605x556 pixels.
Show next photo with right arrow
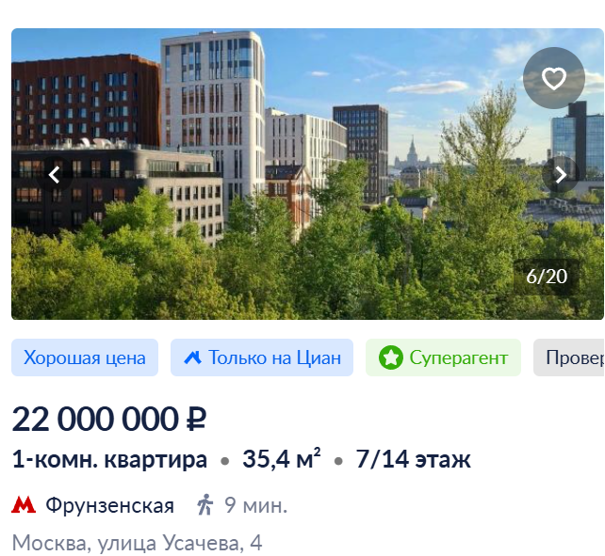(x=561, y=175)
